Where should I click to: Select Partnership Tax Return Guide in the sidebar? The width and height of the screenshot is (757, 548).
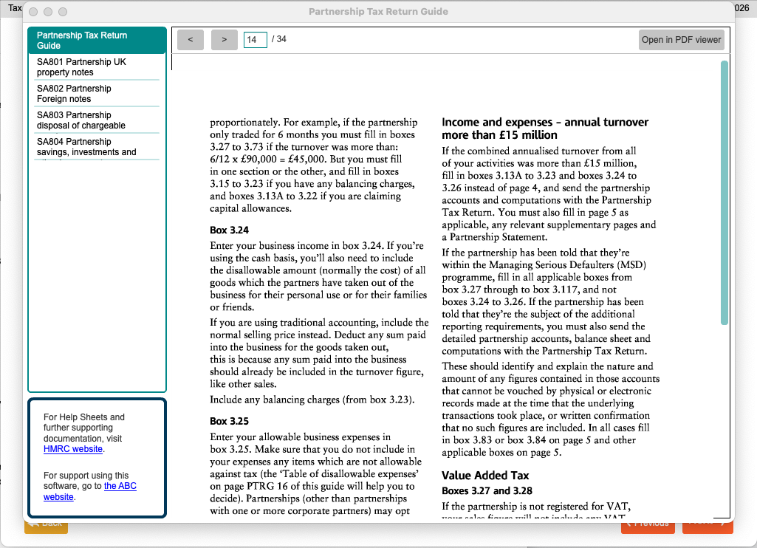pos(97,41)
